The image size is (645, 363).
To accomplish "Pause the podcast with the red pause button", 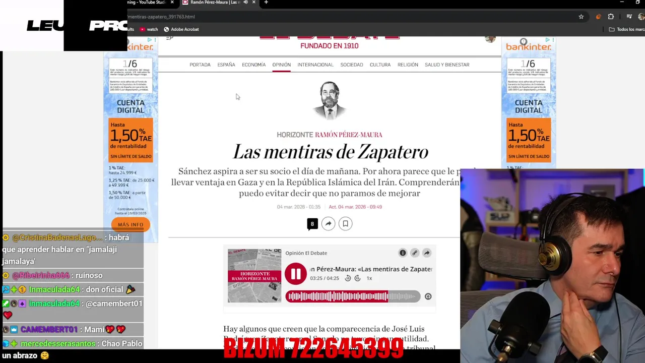I will coord(296,274).
